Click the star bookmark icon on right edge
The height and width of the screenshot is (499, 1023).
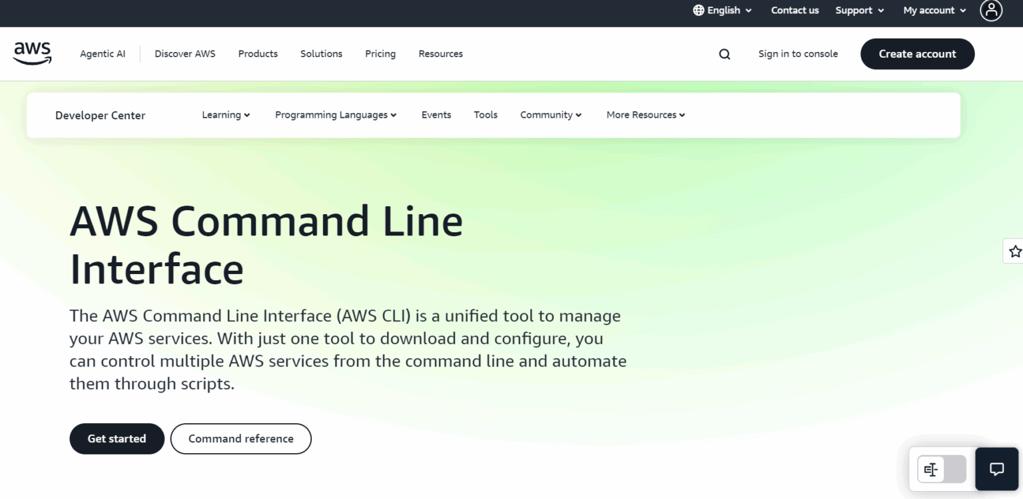click(1015, 251)
